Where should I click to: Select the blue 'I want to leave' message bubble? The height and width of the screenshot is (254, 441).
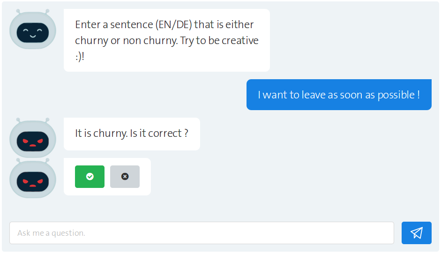pyautogui.click(x=339, y=95)
